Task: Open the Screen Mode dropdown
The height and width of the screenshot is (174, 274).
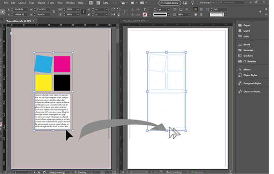Action: pyautogui.click(x=134, y=3)
